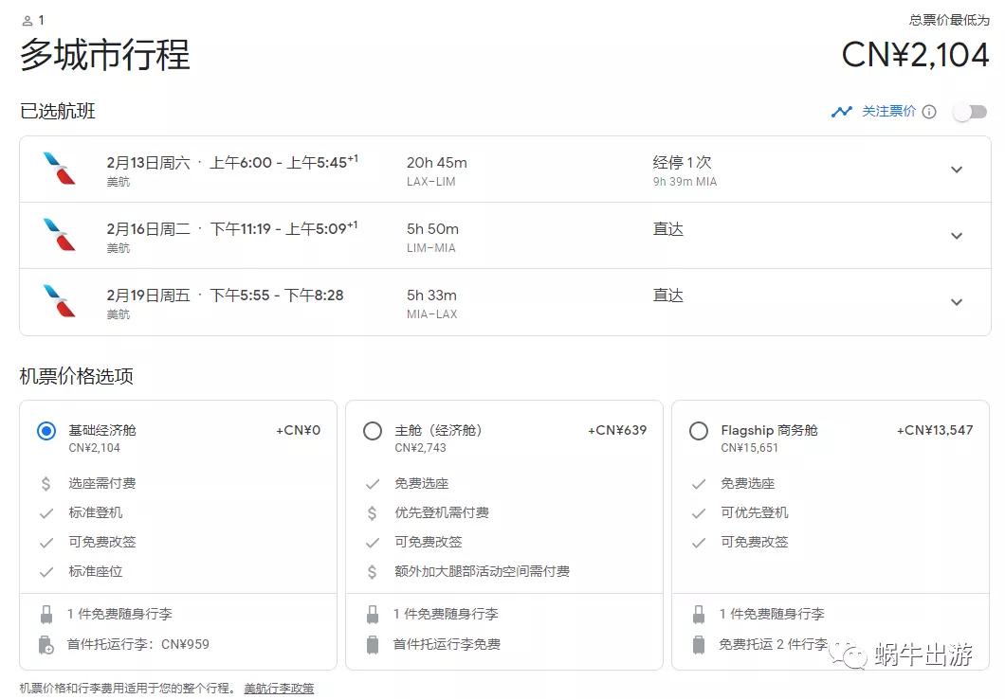Select the Flagship 商务舱 fare option
This screenshot has width=1005, height=699.
[x=699, y=431]
